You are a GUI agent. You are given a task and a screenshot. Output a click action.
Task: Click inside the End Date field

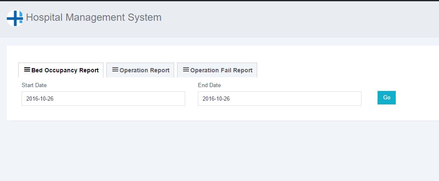279,99
